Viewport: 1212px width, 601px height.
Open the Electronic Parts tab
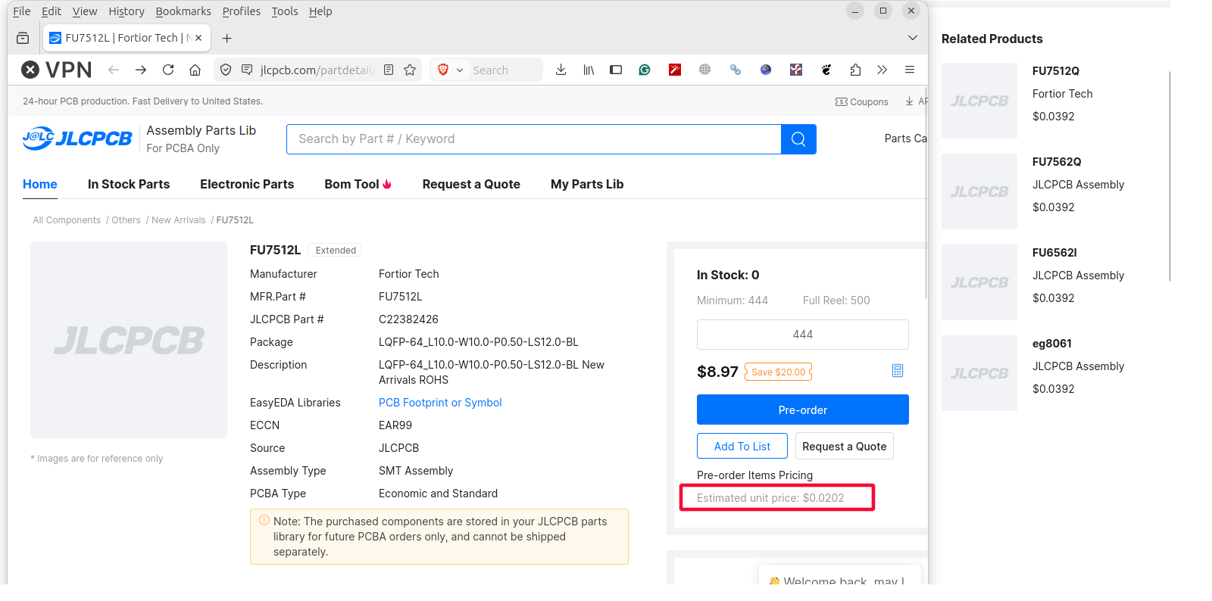click(x=247, y=184)
